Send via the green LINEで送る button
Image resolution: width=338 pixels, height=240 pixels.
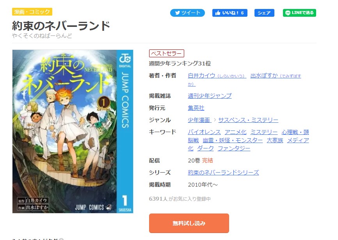(x=299, y=13)
